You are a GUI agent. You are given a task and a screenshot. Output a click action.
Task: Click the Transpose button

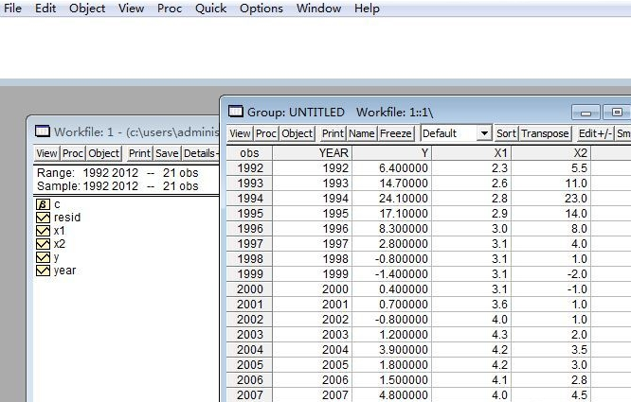[x=545, y=133]
